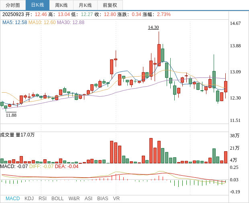Click the 0.03 MACD axis label
Image resolution: width=249 pixels, height=203 pixels.
click(234, 180)
